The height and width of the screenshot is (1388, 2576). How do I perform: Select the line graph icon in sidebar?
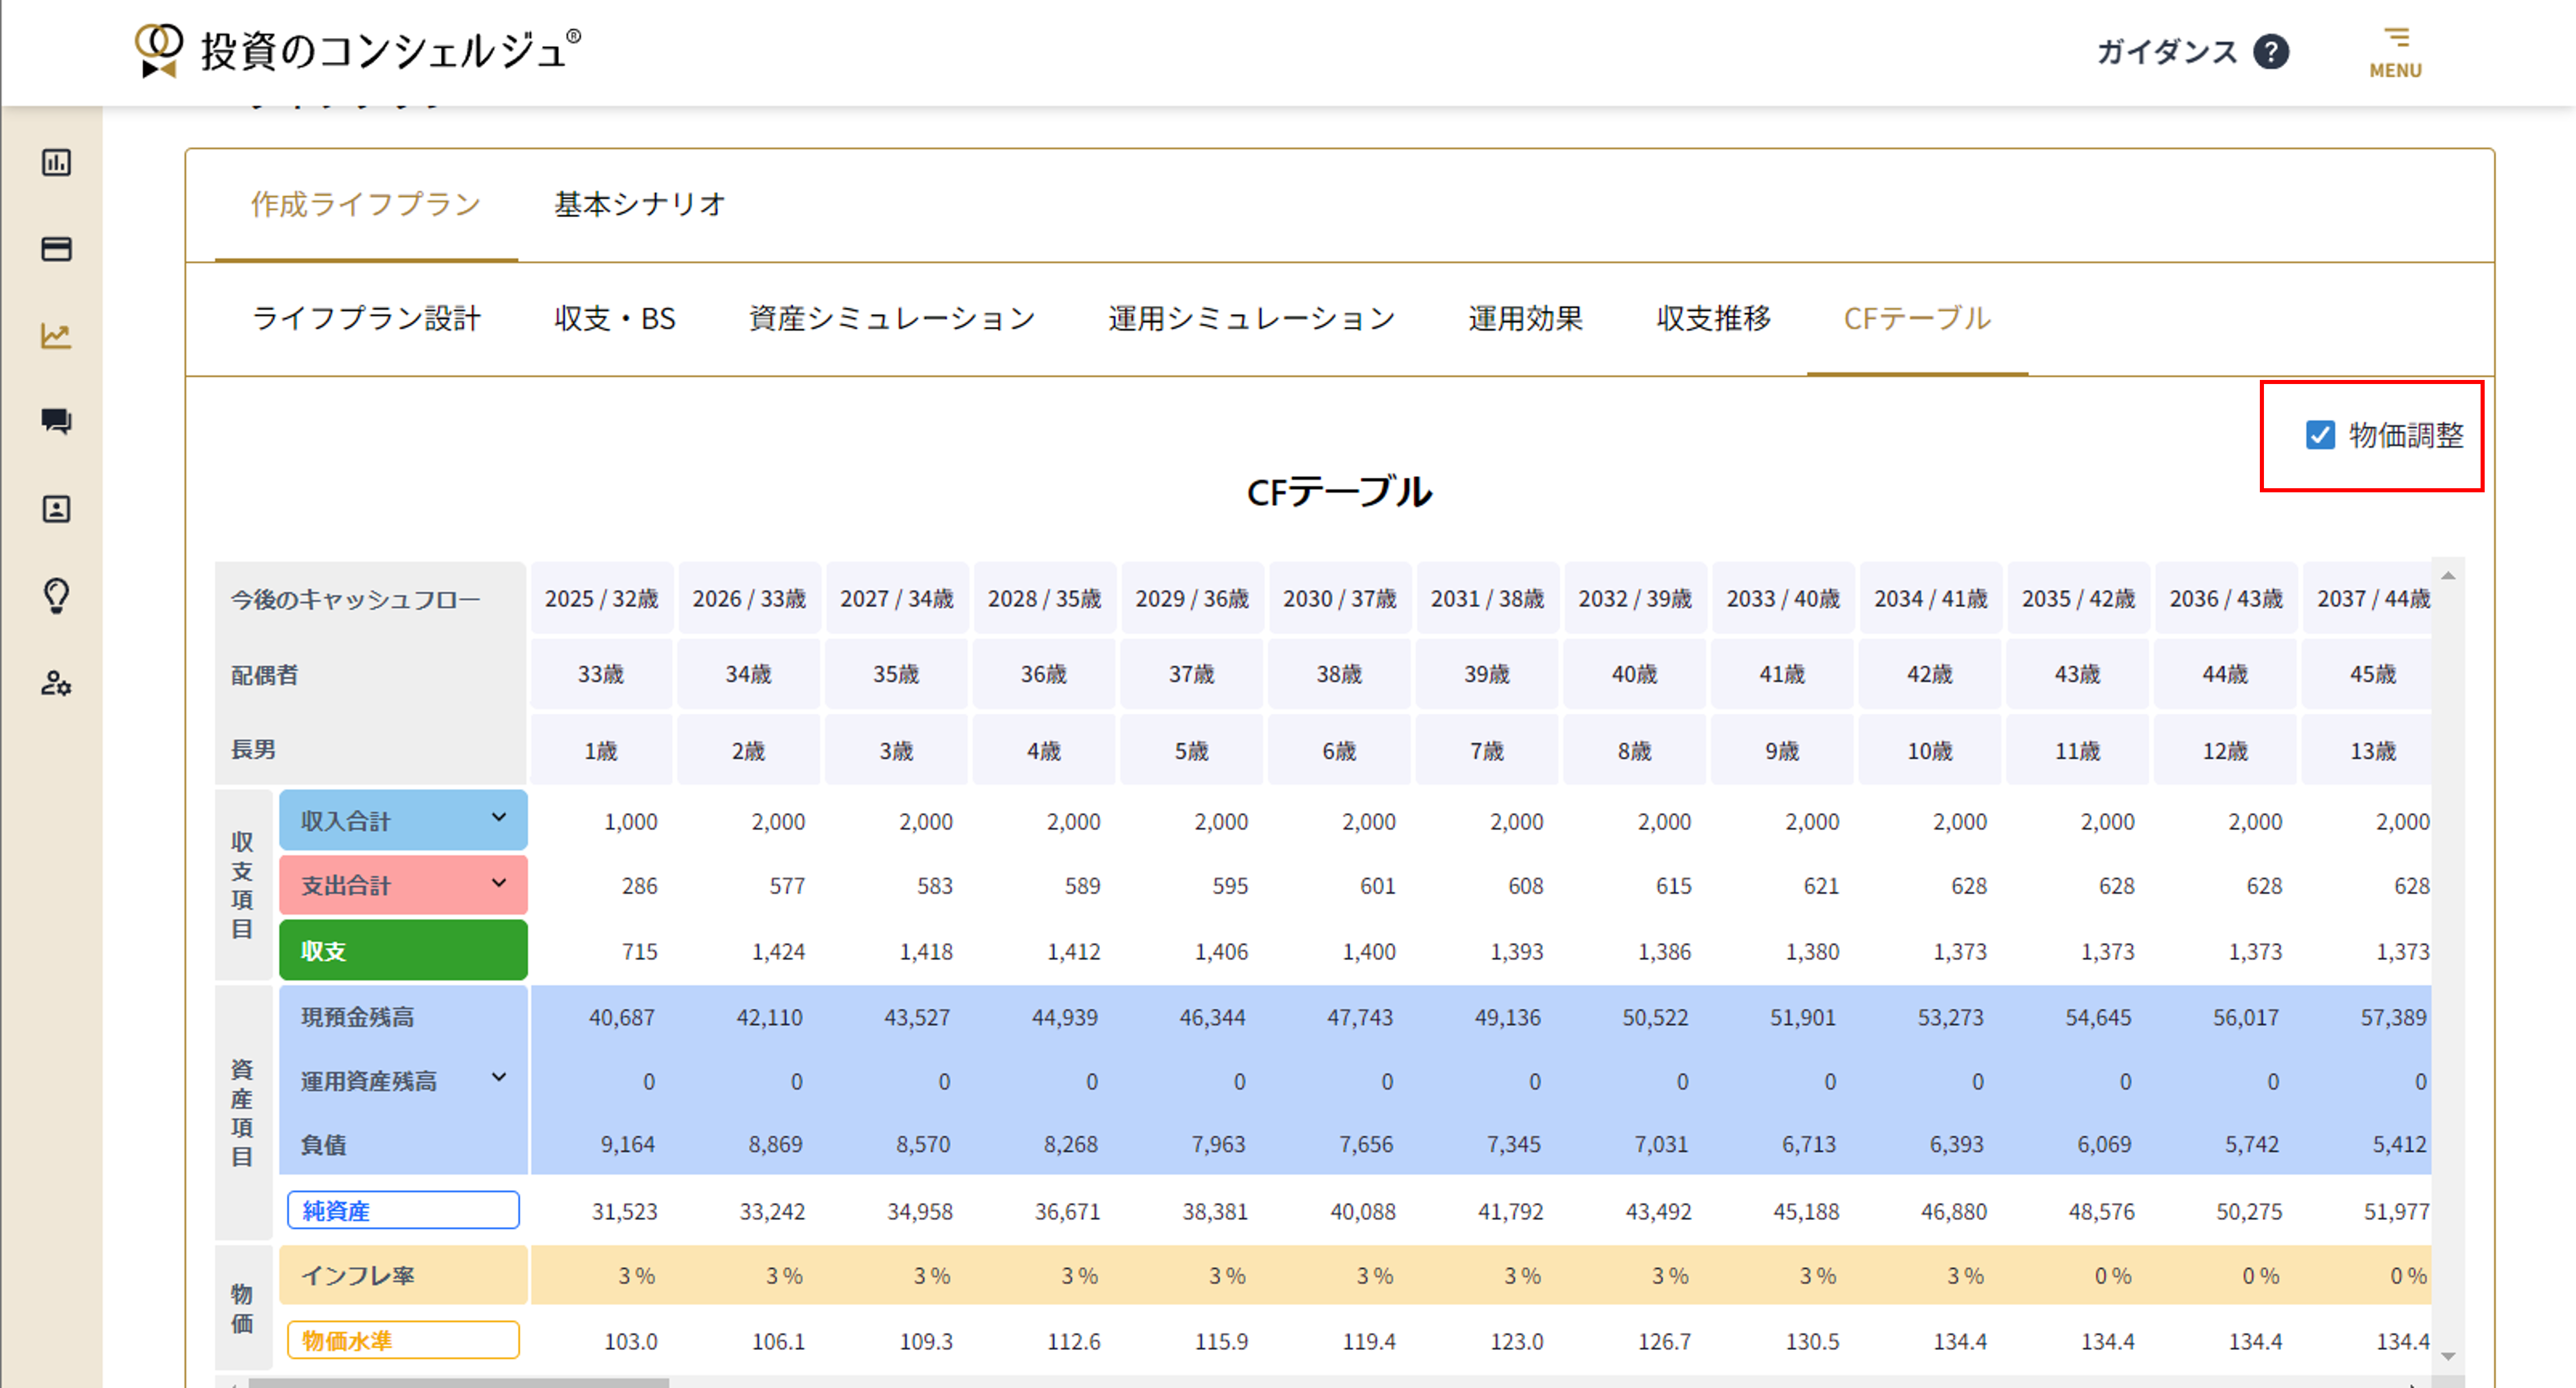click(x=56, y=336)
